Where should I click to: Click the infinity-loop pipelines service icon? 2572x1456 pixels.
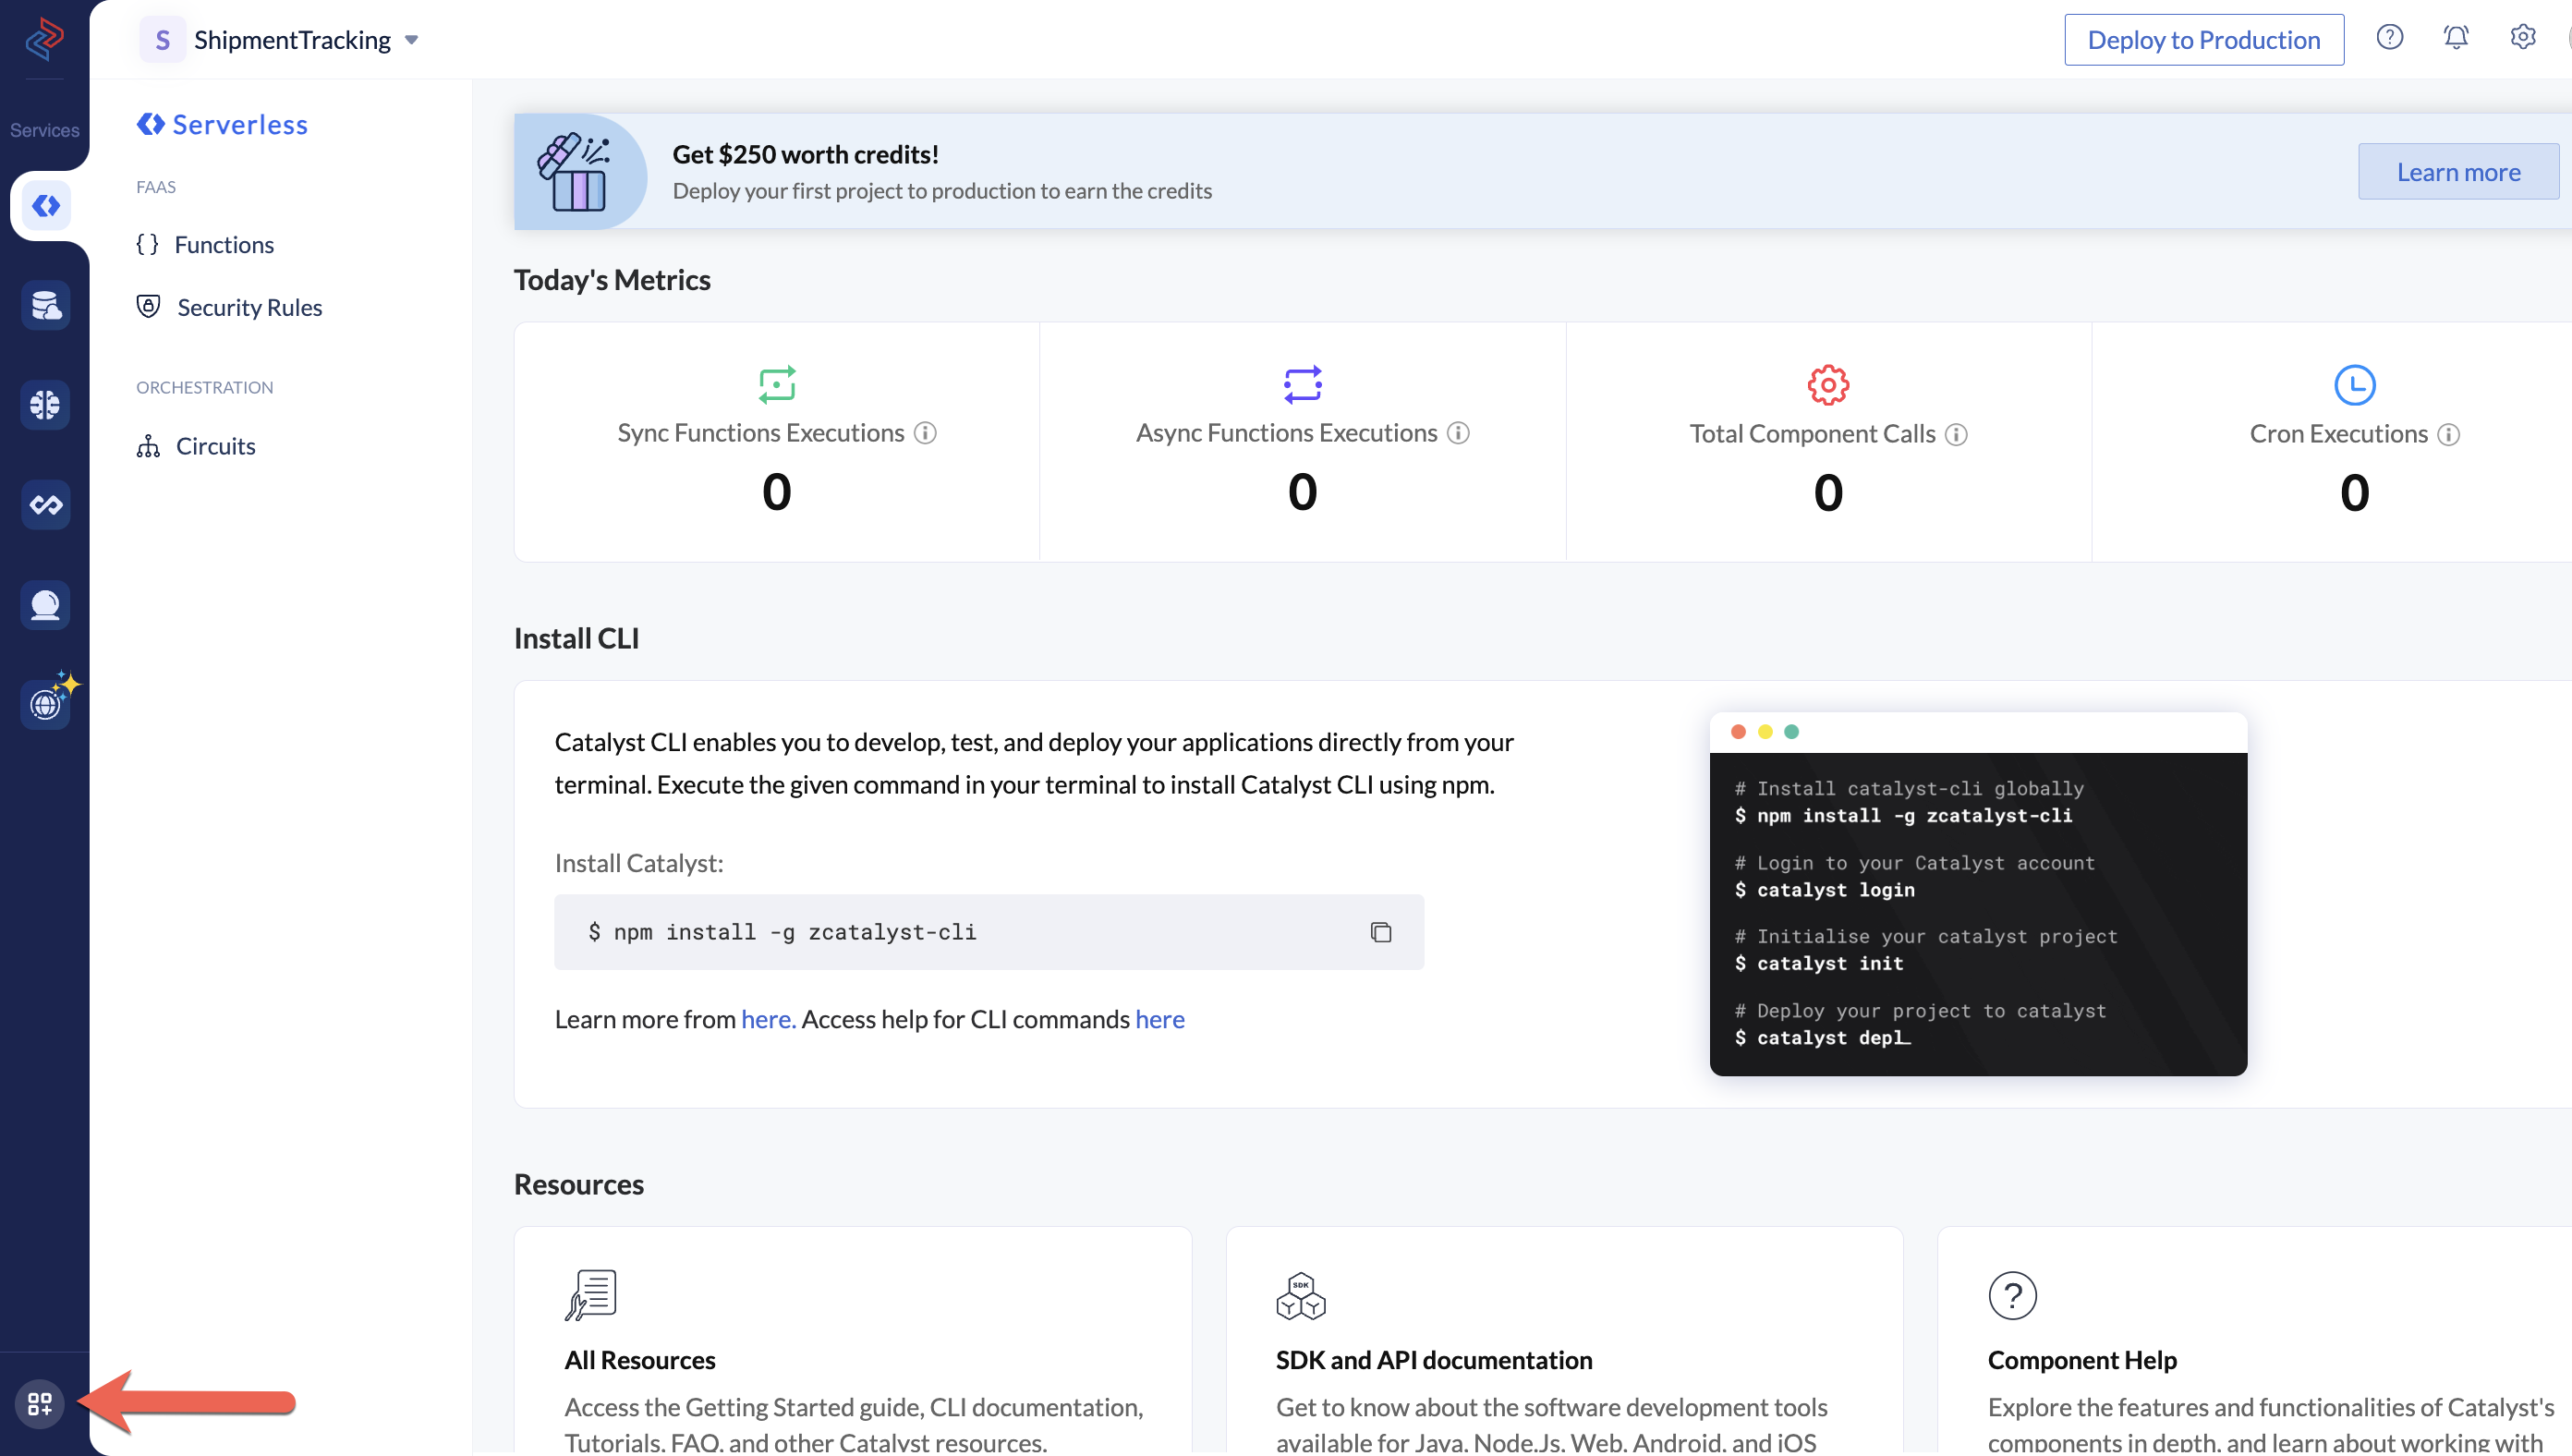[x=45, y=504]
